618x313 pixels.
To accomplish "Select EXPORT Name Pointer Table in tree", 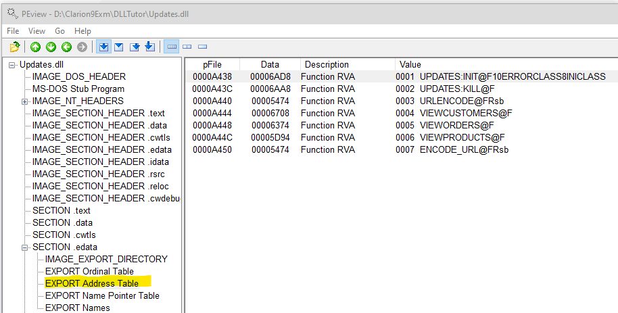I will [x=102, y=295].
